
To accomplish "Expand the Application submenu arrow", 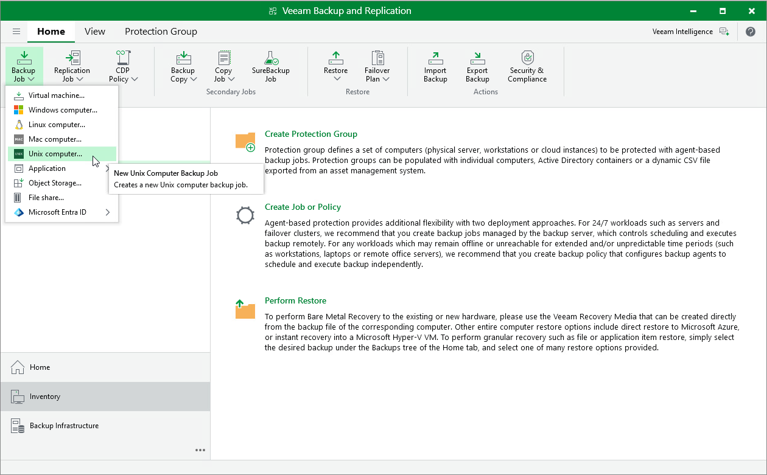I will point(108,168).
